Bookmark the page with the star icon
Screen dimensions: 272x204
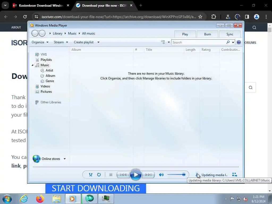(200, 17)
